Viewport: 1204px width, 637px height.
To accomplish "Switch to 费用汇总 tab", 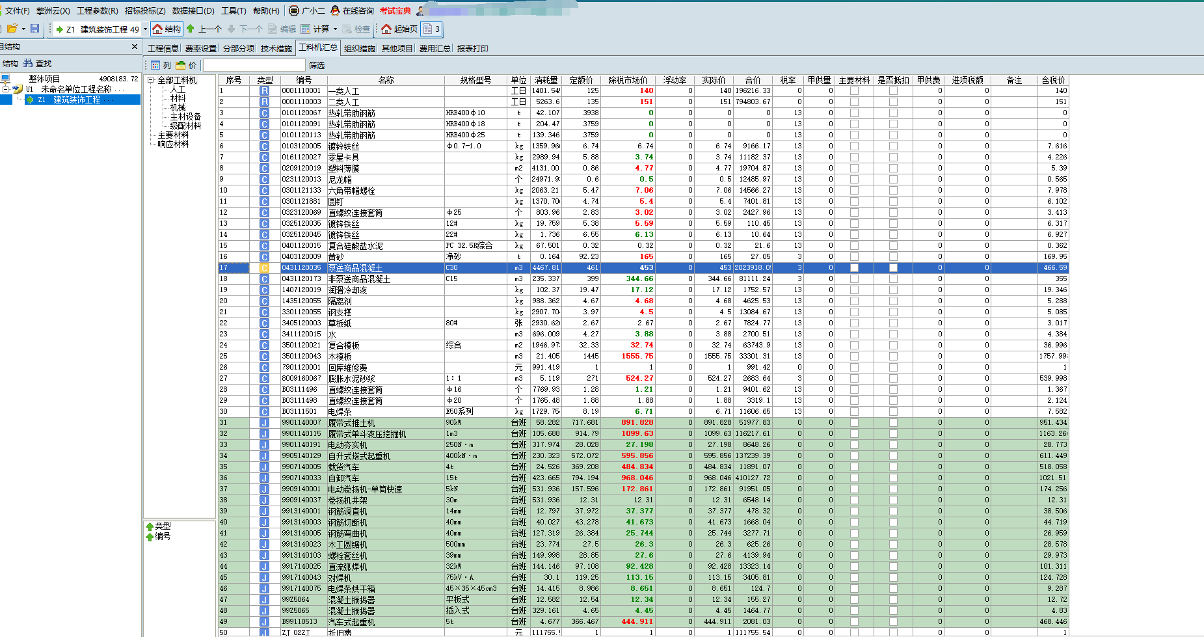I will [435, 48].
